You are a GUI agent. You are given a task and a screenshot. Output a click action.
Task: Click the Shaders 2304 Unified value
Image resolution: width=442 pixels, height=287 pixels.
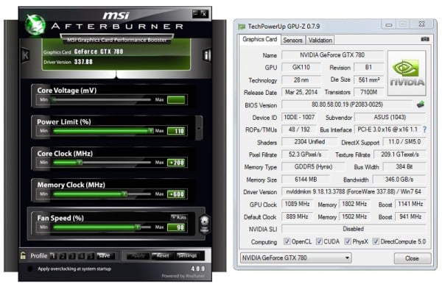tap(309, 142)
